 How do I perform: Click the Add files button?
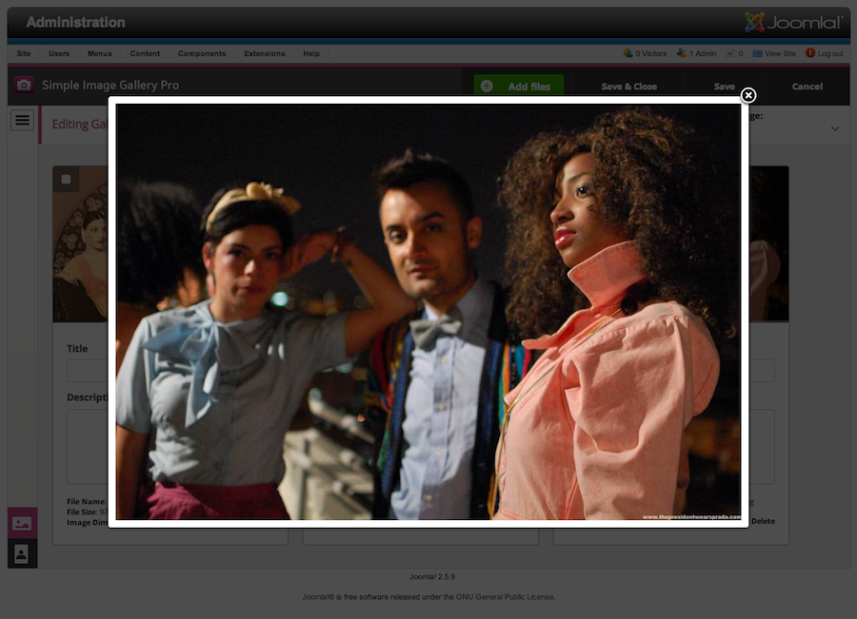tap(519, 86)
